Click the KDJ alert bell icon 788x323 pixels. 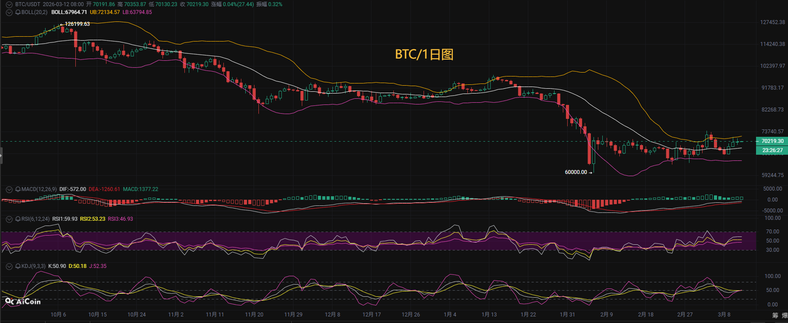[x=18, y=266]
